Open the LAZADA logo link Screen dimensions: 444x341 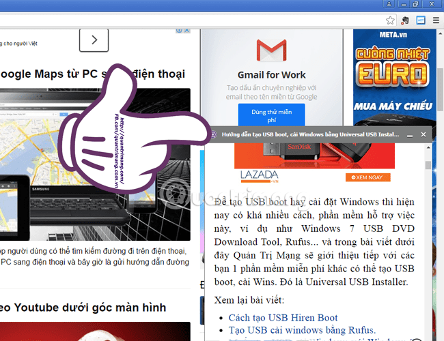260,176
